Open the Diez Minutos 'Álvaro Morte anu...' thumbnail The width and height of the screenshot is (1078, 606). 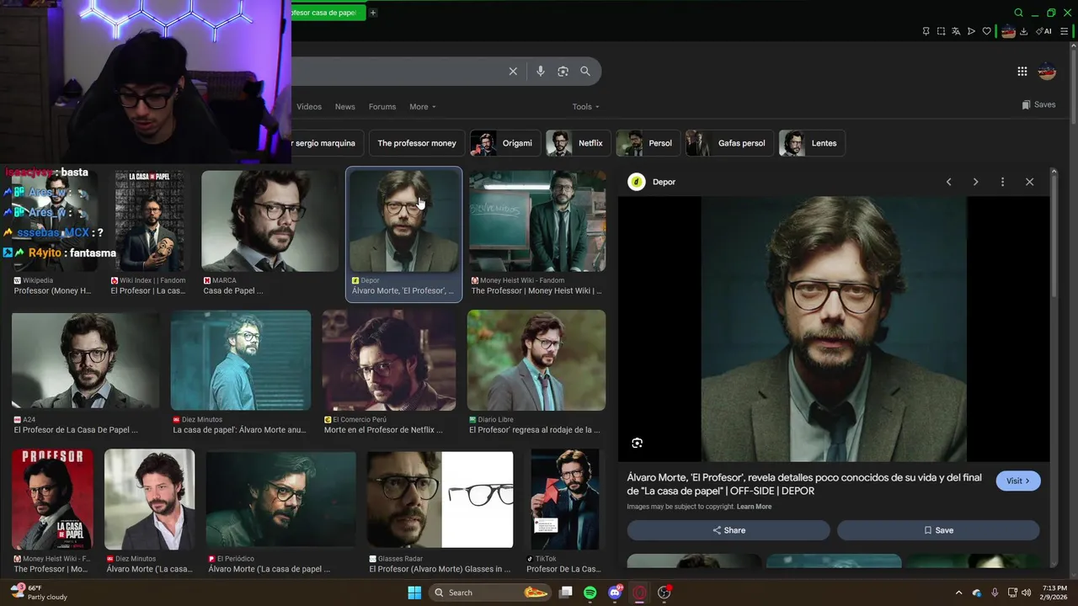click(x=241, y=360)
